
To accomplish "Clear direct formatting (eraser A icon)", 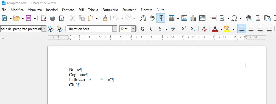I will coord(204,29).
